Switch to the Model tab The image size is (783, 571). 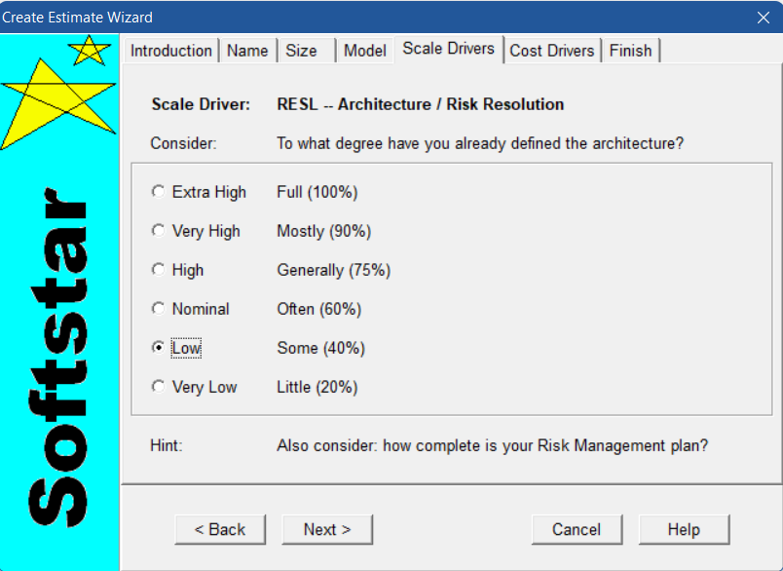tap(365, 51)
